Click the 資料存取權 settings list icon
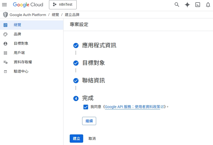Screen dimensions: 213x145 point(5,62)
